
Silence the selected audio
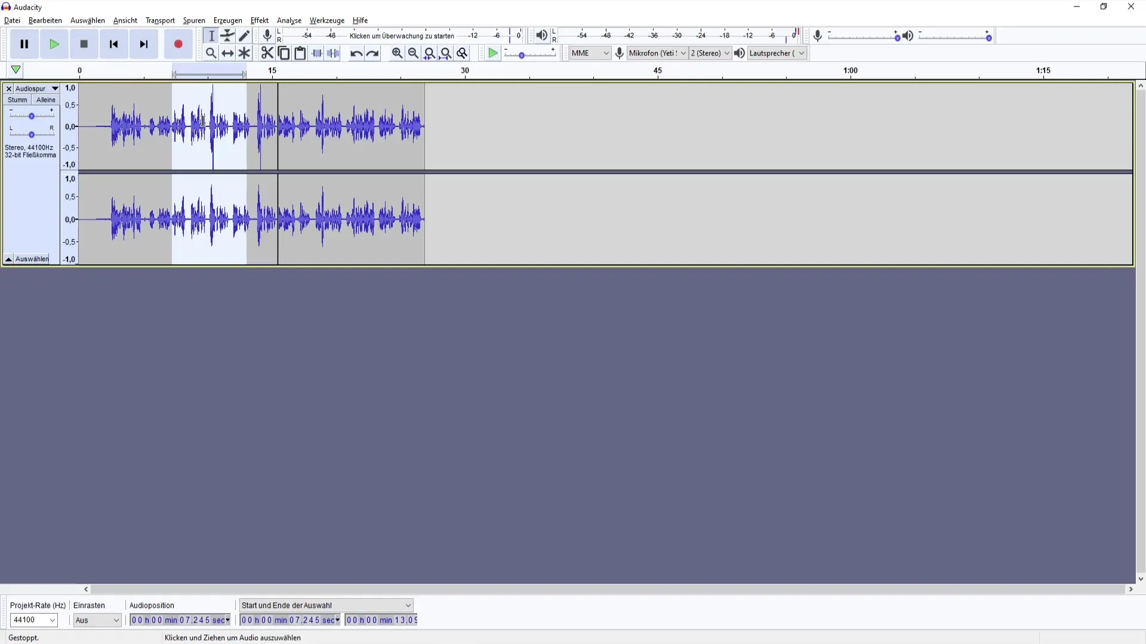point(333,53)
